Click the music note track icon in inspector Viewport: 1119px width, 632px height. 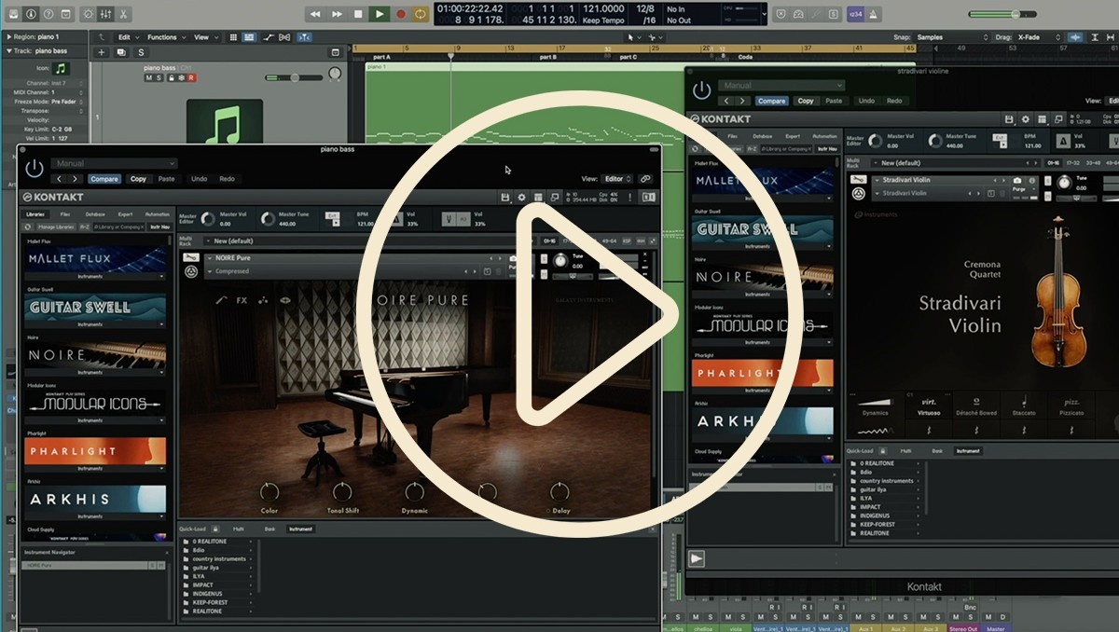[62, 69]
